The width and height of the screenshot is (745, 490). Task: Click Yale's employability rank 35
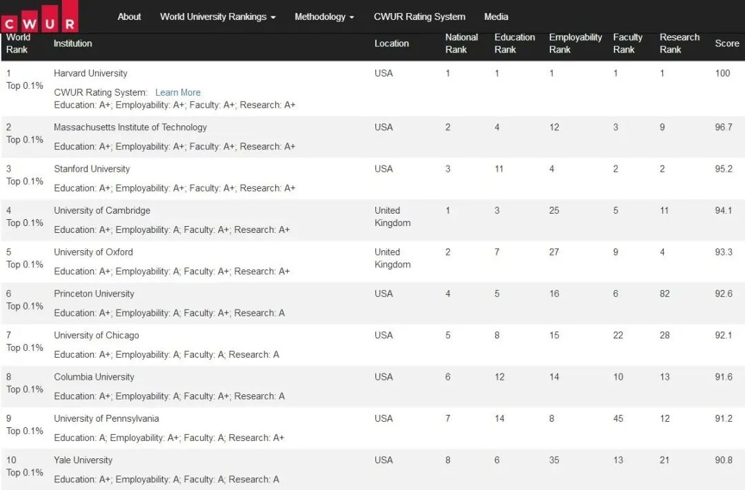pos(554,460)
